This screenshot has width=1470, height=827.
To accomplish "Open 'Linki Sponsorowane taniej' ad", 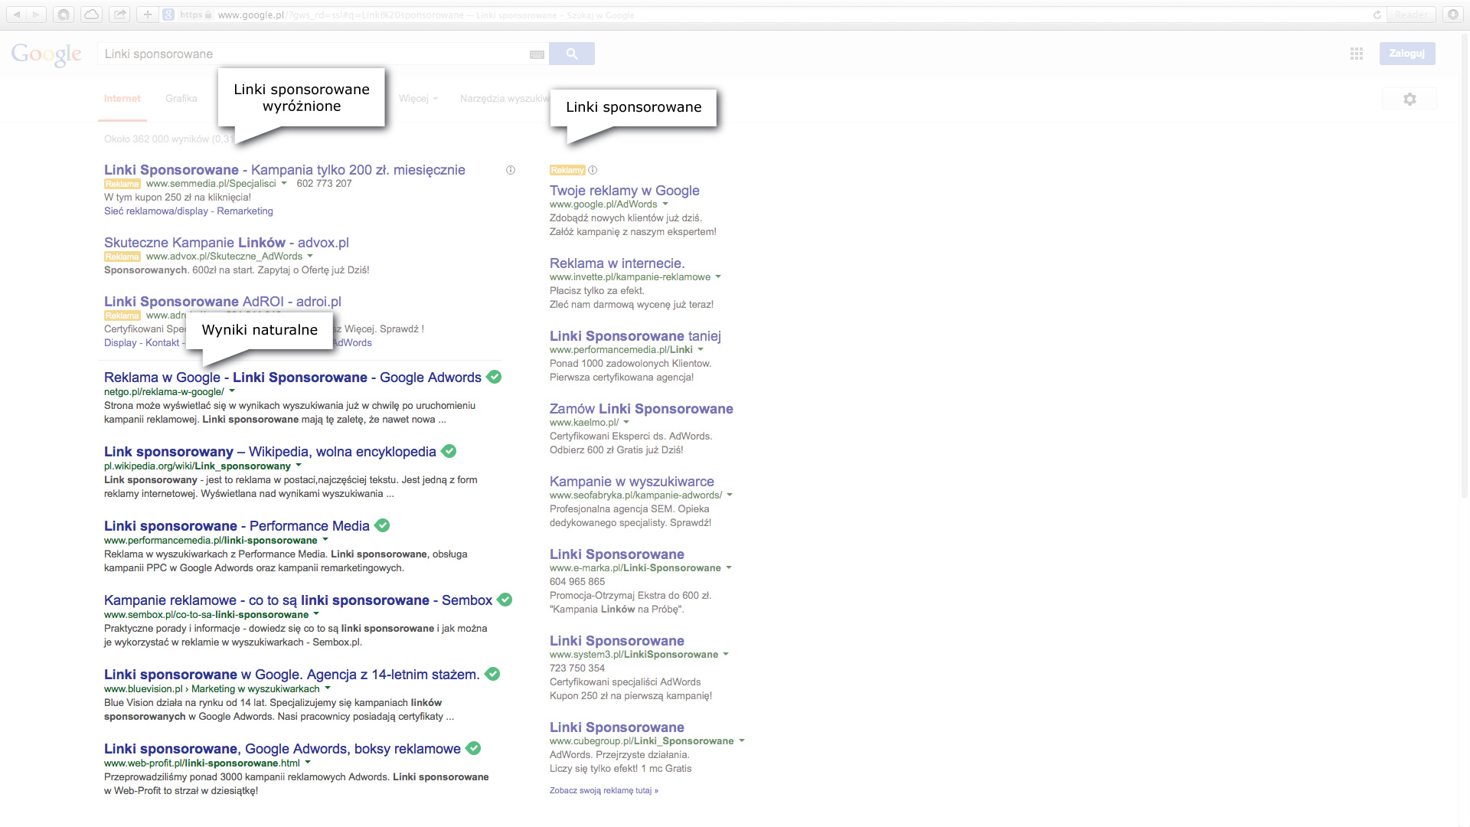I will pyautogui.click(x=635, y=336).
